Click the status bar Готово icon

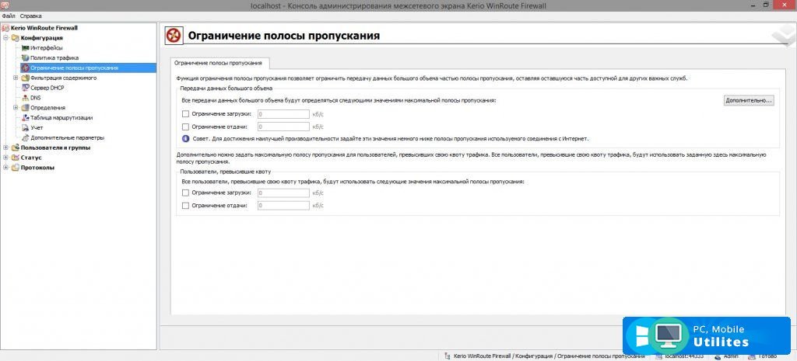pos(753,356)
